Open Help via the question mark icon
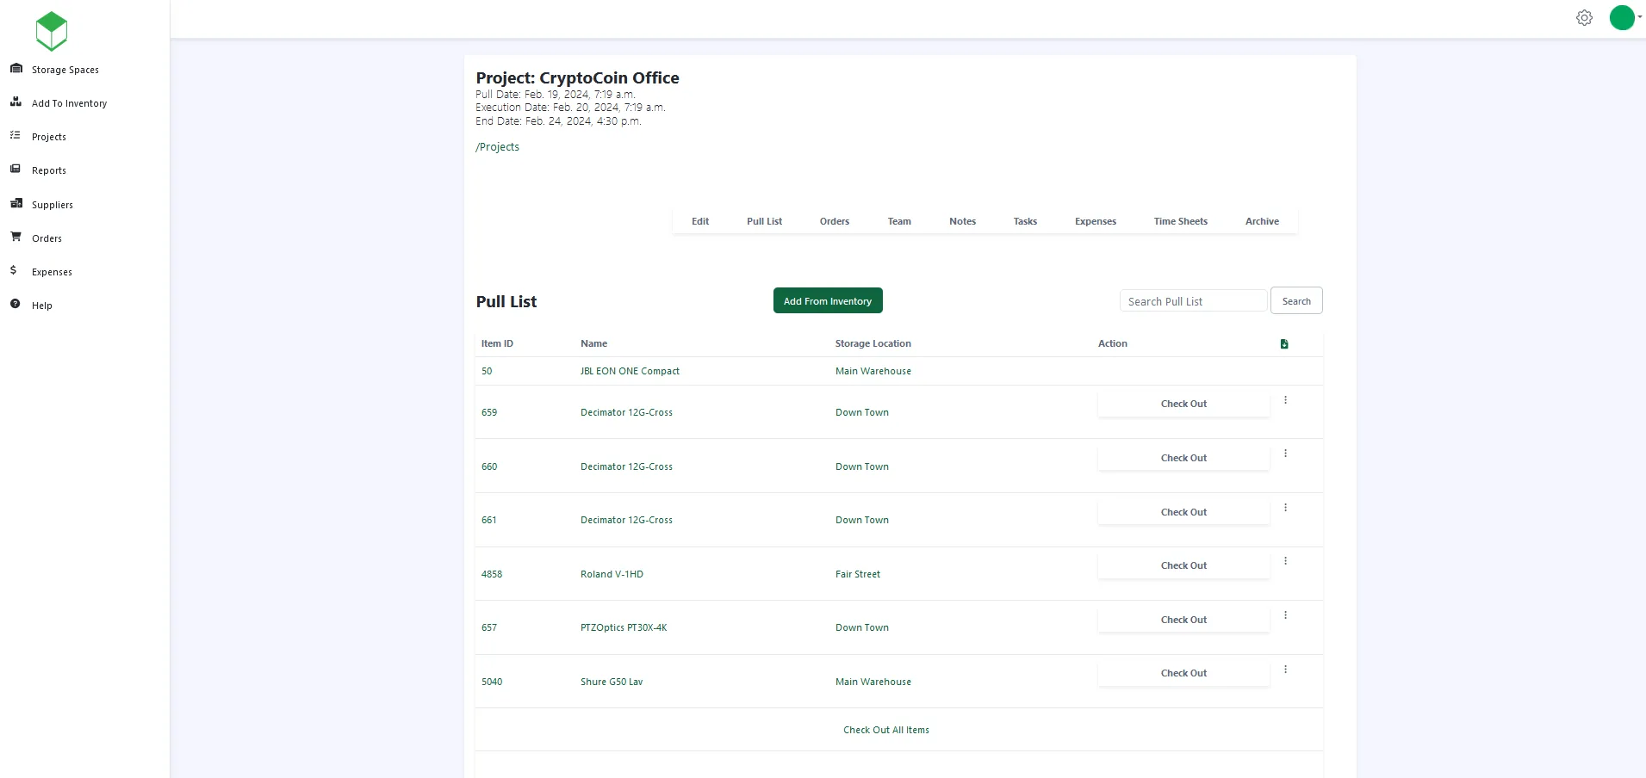 coord(15,304)
